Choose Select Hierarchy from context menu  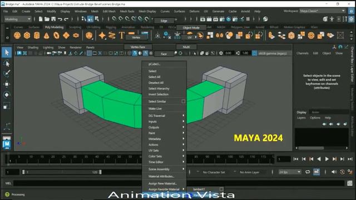tap(165, 88)
